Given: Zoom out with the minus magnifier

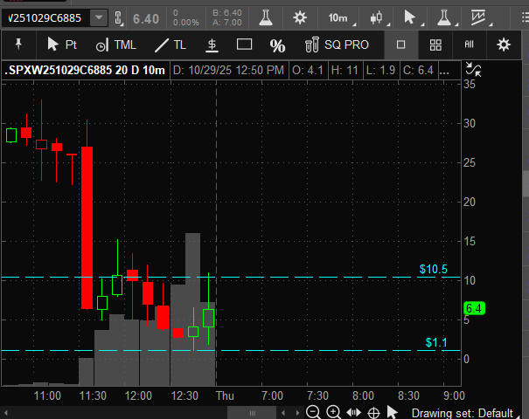Looking at the screenshot, I should tap(313, 412).
